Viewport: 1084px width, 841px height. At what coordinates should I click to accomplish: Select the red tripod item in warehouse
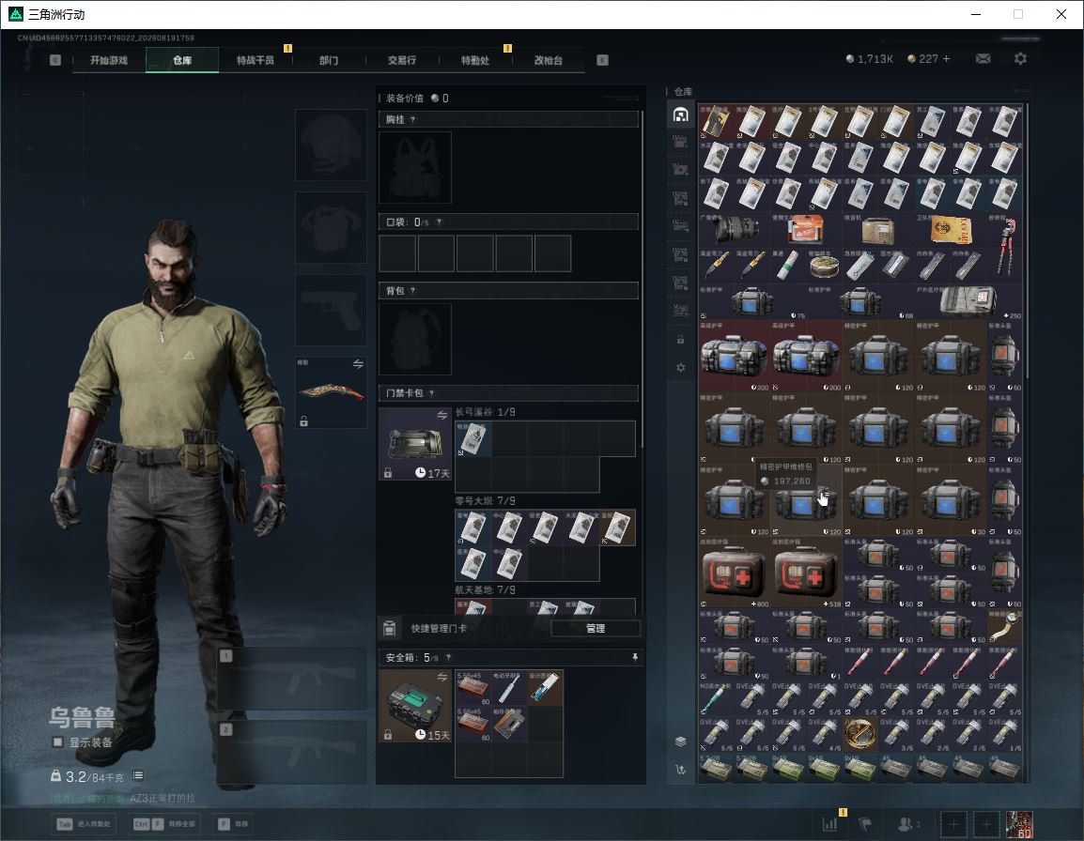[1004, 247]
